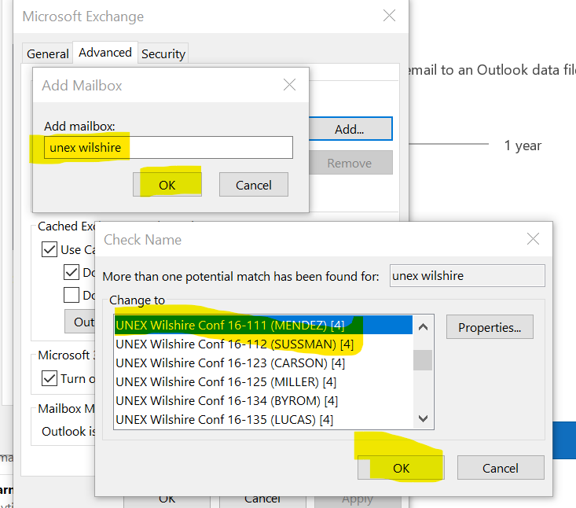The image size is (576, 508).
Task: Open Properties for the selected name
Action: [x=490, y=327]
